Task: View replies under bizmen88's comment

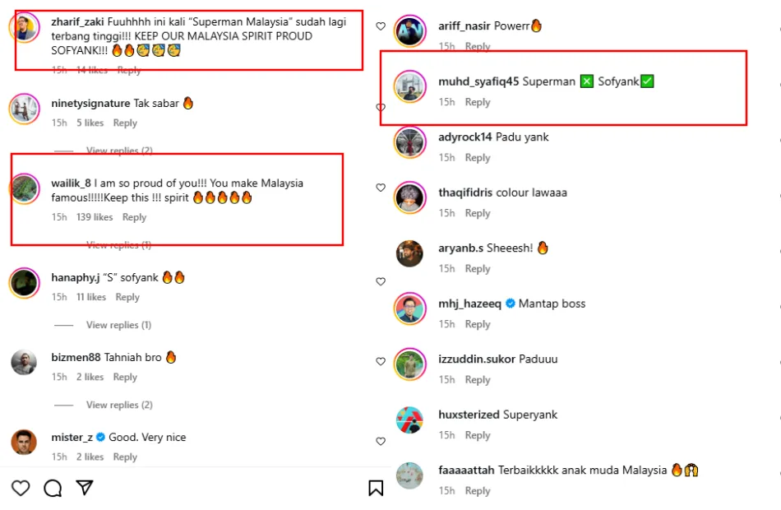Action: click(119, 405)
